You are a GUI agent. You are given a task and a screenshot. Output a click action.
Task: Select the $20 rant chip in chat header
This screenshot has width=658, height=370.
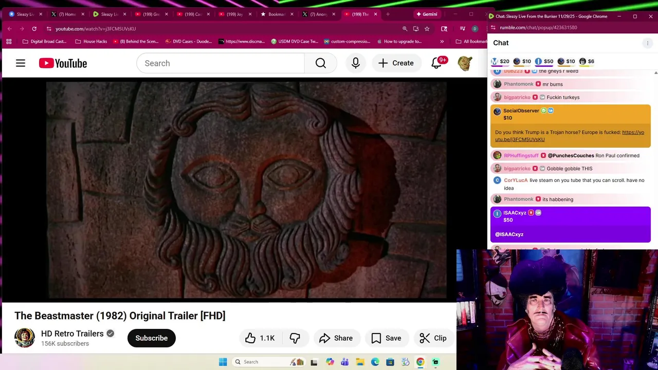(500, 61)
